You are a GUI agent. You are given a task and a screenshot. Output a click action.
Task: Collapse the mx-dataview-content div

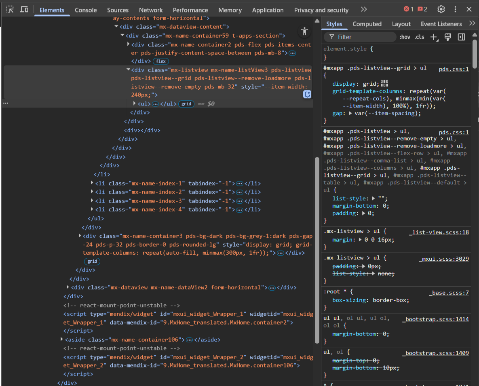click(x=116, y=26)
